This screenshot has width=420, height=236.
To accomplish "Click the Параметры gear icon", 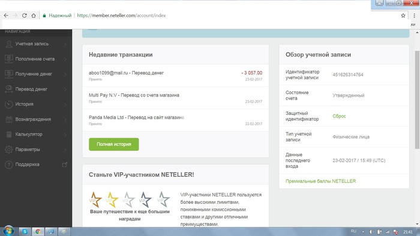I will [x=9, y=149].
